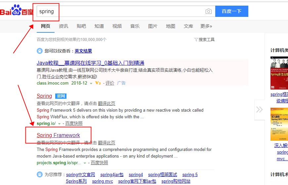This screenshot has width=288, height=185.
Task: Click the 官网 badge next to Spring
Action: [x=61, y=96]
